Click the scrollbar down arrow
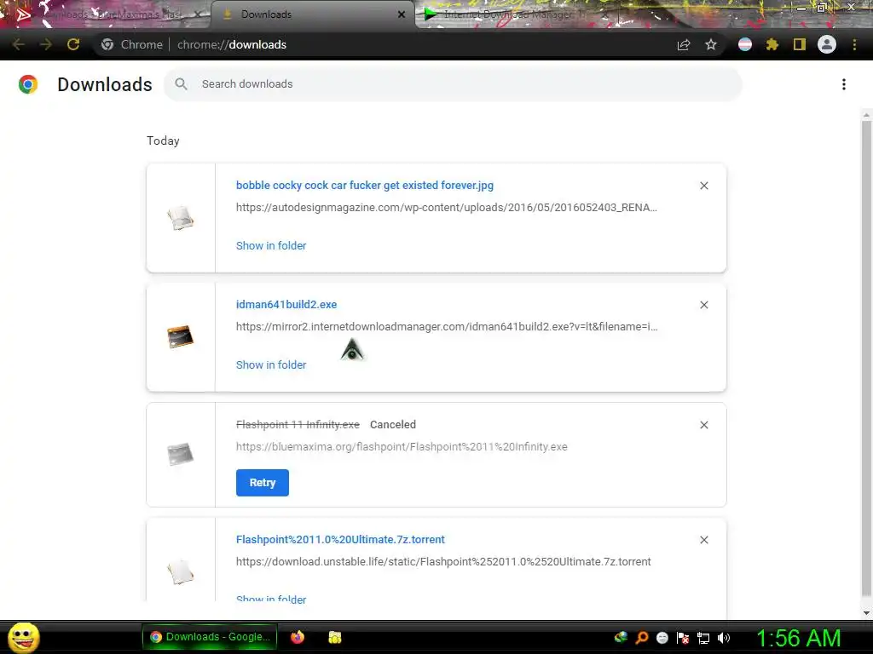The image size is (873, 654). [x=866, y=613]
